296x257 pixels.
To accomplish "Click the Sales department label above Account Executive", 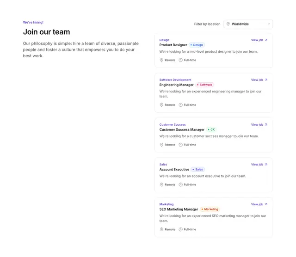I will click(x=163, y=165).
